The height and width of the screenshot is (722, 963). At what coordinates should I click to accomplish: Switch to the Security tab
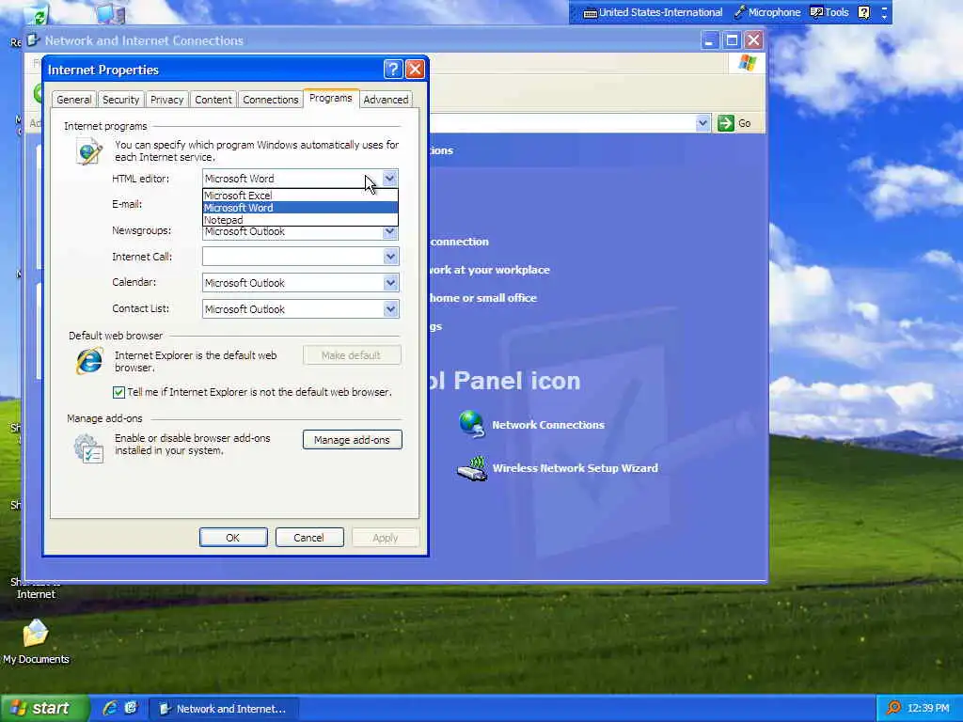[120, 100]
